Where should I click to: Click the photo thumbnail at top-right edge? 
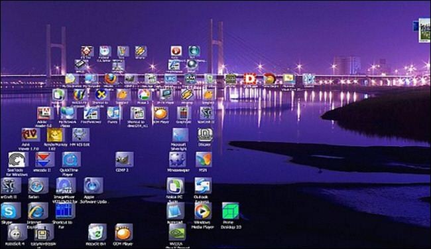(x=424, y=31)
